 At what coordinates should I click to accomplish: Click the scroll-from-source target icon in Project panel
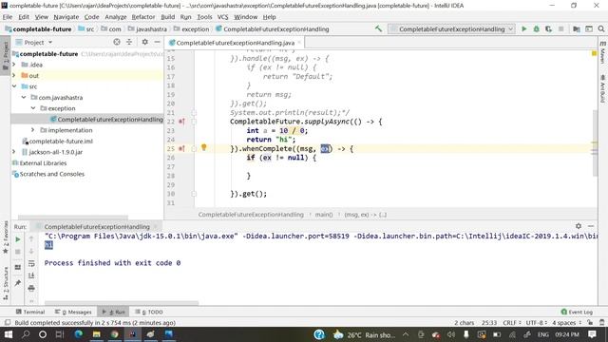tap(117, 42)
